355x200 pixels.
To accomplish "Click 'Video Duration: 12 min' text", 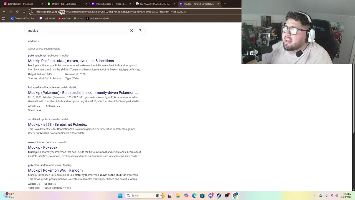I will [x=57, y=188].
